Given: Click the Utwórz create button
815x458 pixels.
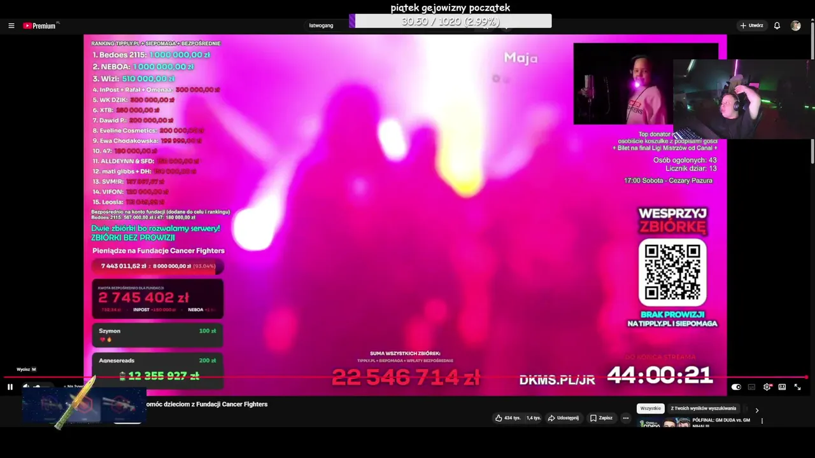Looking at the screenshot, I should click(x=751, y=25).
